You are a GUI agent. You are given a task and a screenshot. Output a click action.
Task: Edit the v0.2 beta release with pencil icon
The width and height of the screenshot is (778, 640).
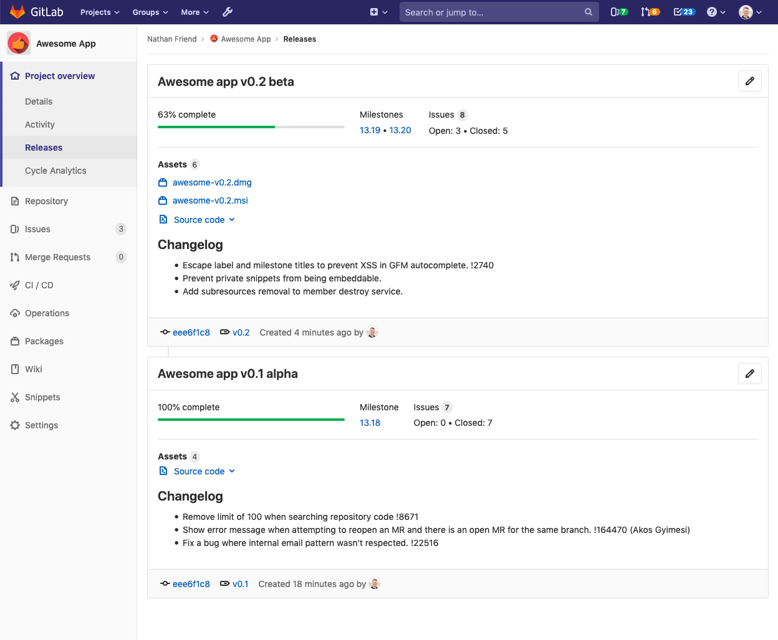point(749,81)
